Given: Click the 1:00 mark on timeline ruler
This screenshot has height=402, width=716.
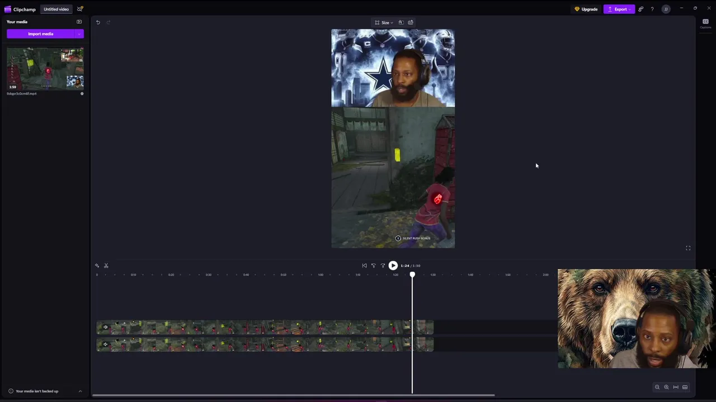Looking at the screenshot, I should coord(321,275).
